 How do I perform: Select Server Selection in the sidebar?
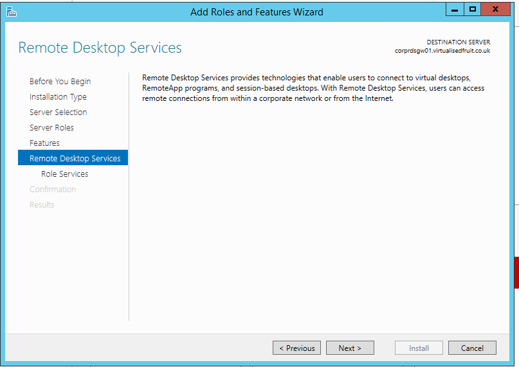click(x=58, y=112)
